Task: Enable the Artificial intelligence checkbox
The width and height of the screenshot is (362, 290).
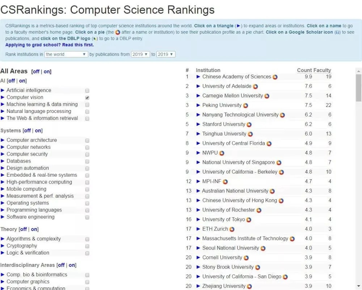Action: (x=87, y=91)
